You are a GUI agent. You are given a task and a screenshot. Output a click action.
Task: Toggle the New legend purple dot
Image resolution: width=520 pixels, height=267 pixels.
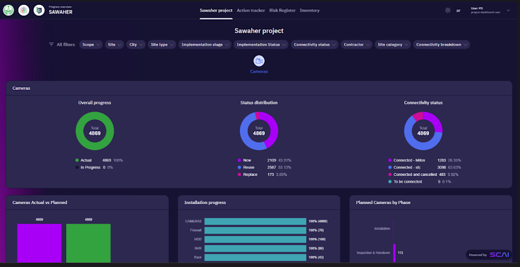click(x=240, y=160)
